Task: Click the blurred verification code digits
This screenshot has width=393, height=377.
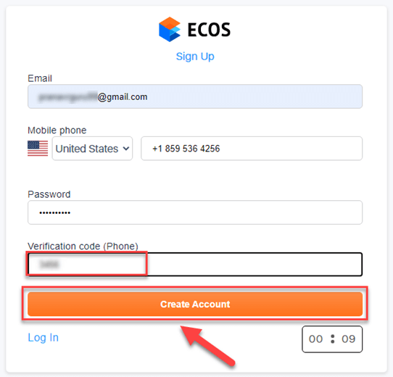Action: click(x=49, y=264)
